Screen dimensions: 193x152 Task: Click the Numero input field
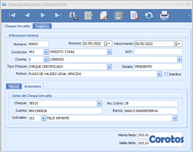coord(38,44)
